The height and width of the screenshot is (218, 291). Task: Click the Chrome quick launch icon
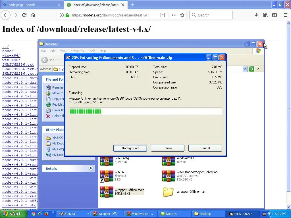tap(33, 214)
